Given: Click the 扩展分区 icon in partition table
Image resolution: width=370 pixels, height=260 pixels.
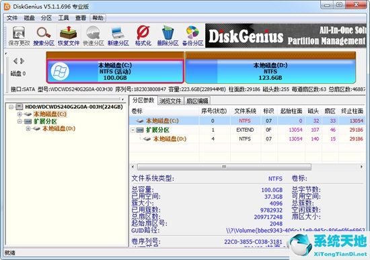Looking at the screenshot, I should pyautogui.click(x=140, y=130).
